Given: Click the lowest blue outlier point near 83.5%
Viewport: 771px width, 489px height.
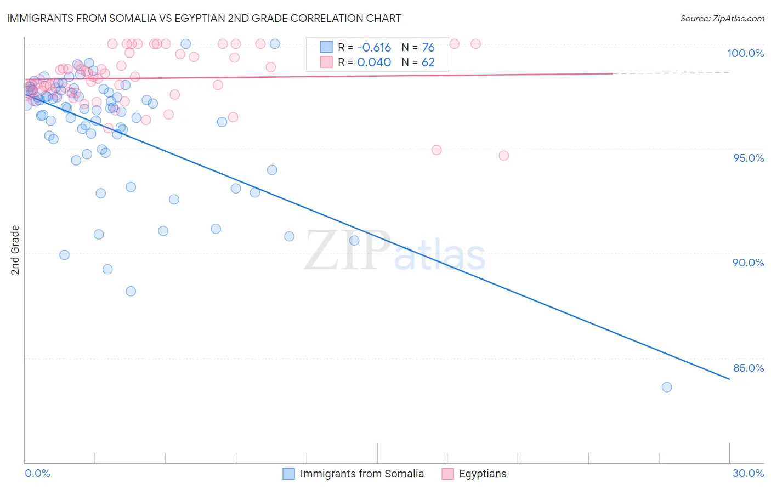Looking at the screenshot, I should click(667, 387).
